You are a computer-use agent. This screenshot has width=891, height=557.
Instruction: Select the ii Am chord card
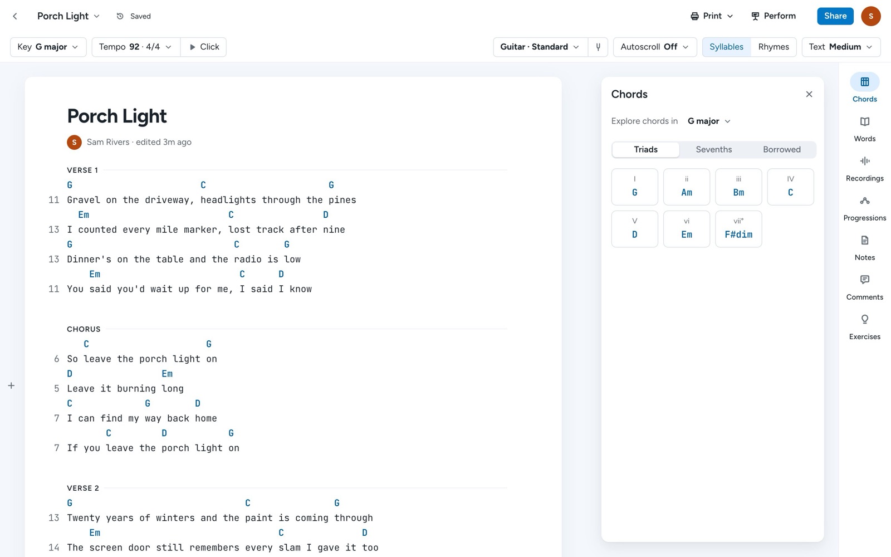(687, 187)
